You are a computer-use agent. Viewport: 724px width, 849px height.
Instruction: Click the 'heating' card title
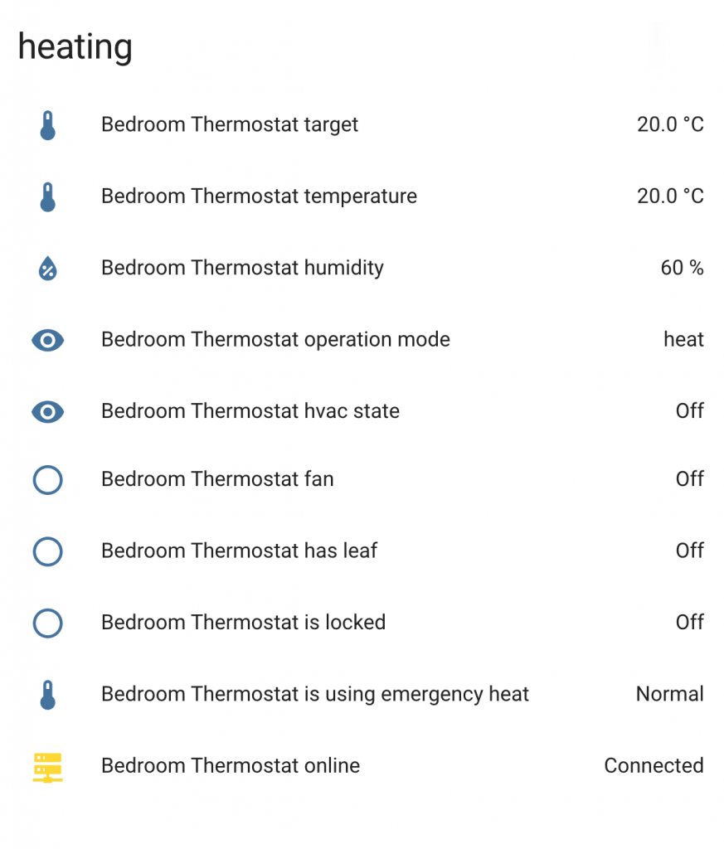click(x=75, y=46)
